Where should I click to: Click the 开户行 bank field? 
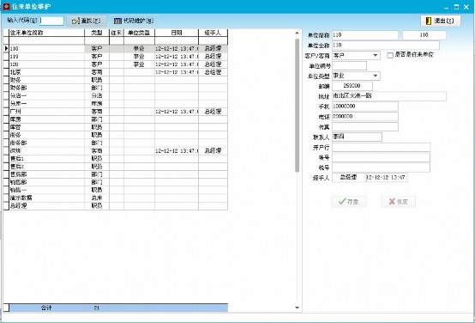click(381, 148)
